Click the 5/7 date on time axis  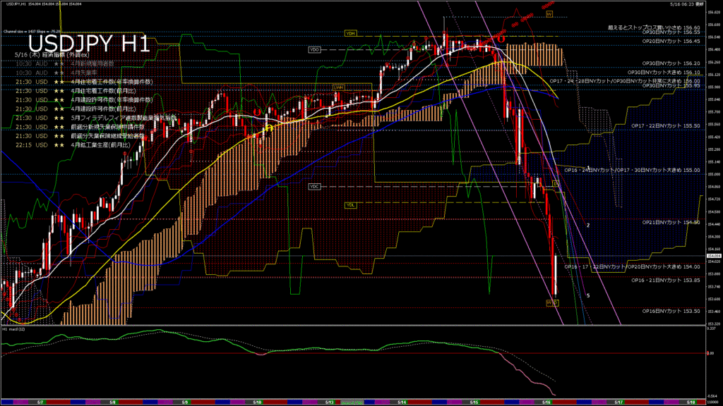40,402
